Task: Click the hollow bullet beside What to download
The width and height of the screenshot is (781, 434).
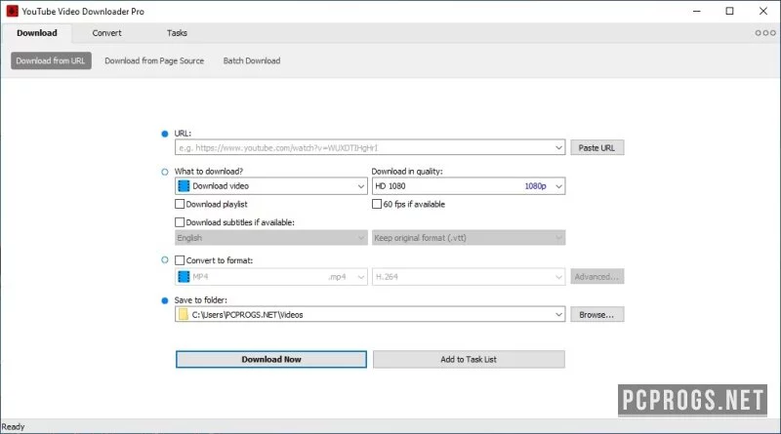Action: [165, 172]
